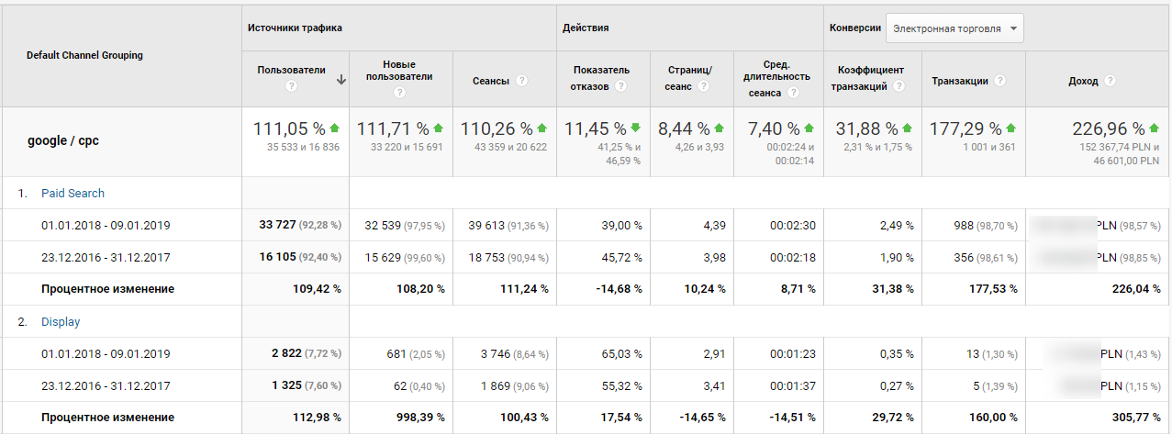Click help icon next to Доход
1172x435 pixels.
coord(1111,81)
